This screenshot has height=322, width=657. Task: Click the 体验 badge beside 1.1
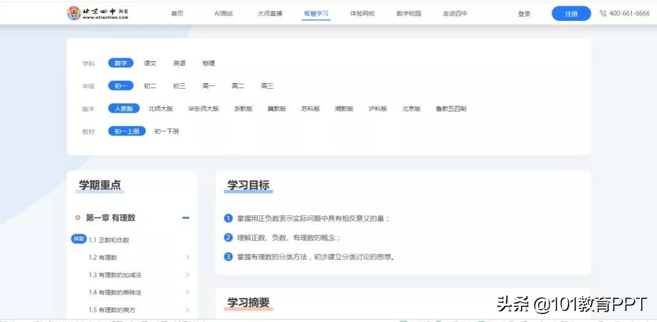pos(79,239)
